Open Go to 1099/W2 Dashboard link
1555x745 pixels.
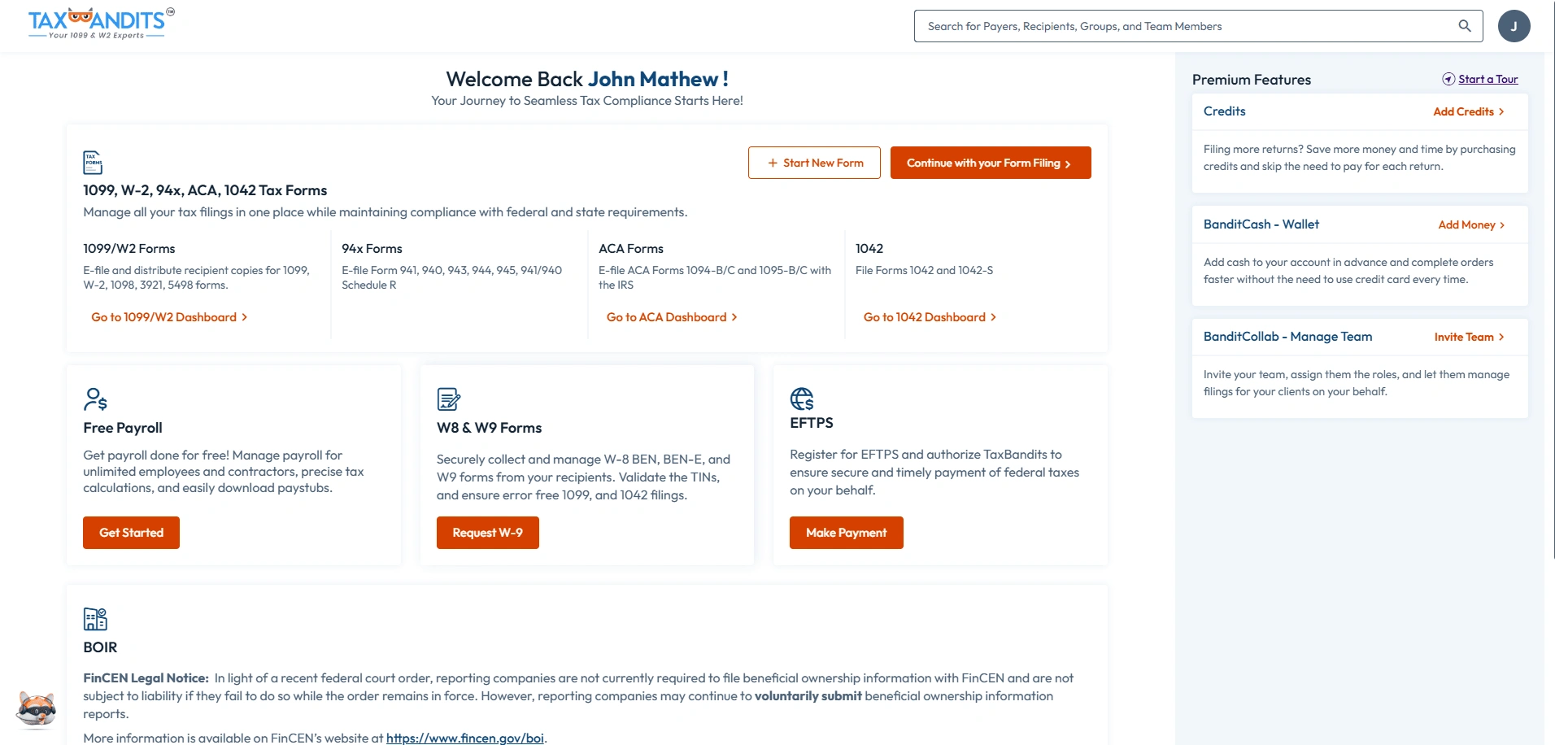pyautogui.click(x=169, y=317)
